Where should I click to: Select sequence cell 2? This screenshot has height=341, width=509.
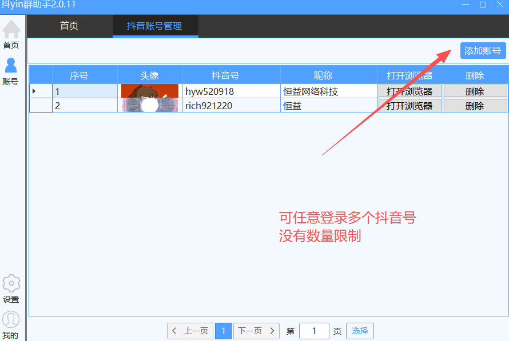85,105
